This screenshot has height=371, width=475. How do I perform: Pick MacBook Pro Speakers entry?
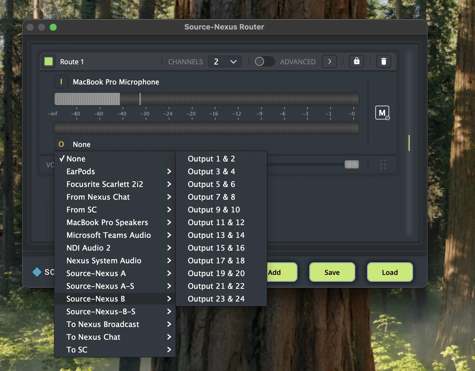click(115, 222)
